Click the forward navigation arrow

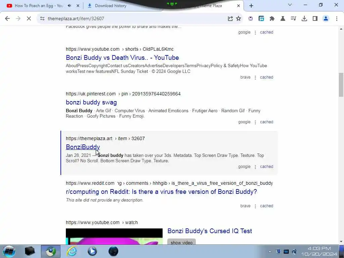[x=18, y=19]
